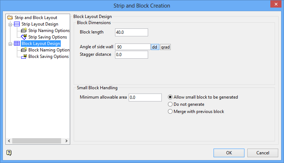Open the help icon at bottom left
Image resolution: width=284 pixels, height=163 pixels.
click(x=9, y=153)
